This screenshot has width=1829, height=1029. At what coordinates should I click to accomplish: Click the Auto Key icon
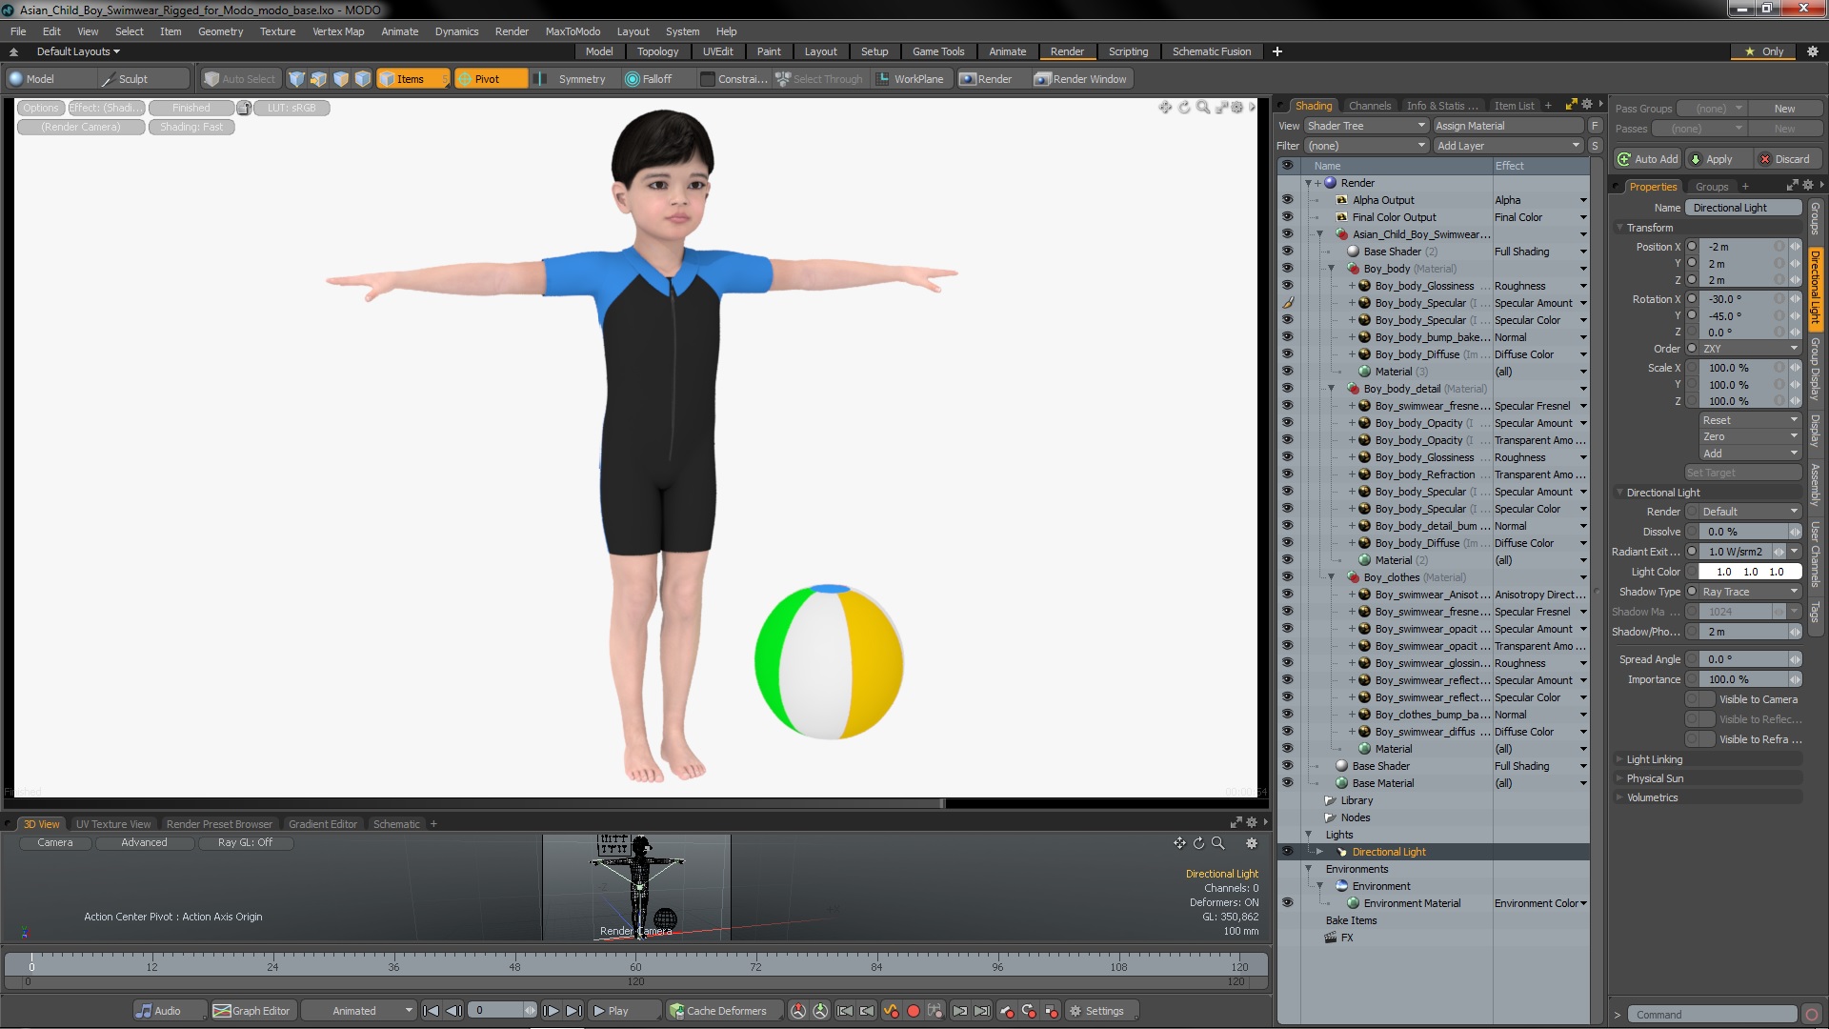[891, 1011]
